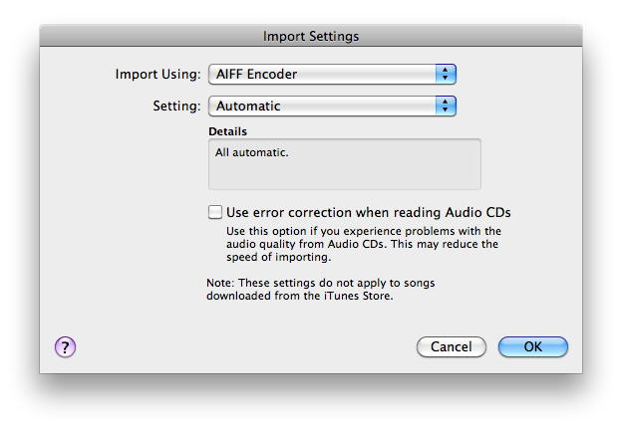Select the "Automatic" text in the popup
This screenshot has height=428, width=622.
click(x=248, y=106)
